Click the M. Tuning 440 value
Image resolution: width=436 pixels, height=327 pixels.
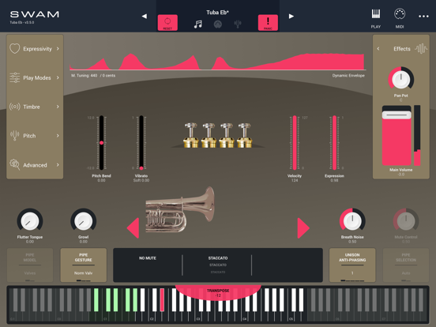85,75
